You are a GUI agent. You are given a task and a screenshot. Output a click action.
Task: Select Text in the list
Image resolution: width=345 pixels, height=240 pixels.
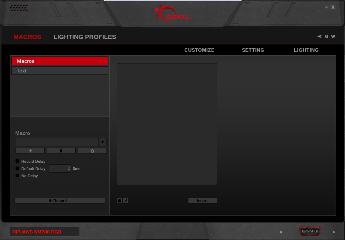60,71
